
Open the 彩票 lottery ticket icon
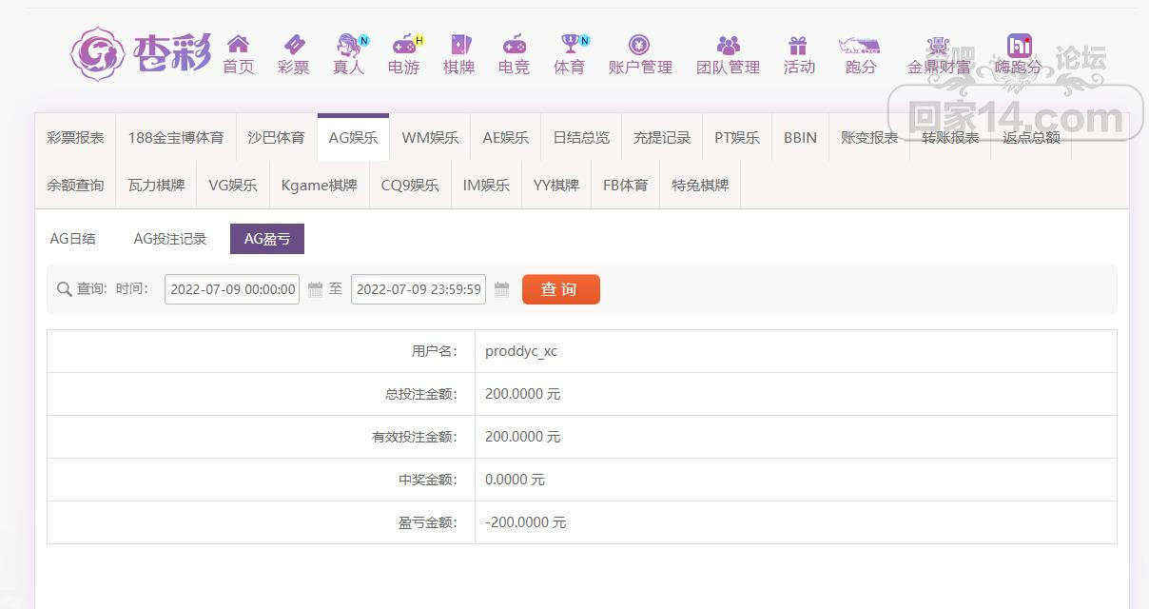pos(293,45)
